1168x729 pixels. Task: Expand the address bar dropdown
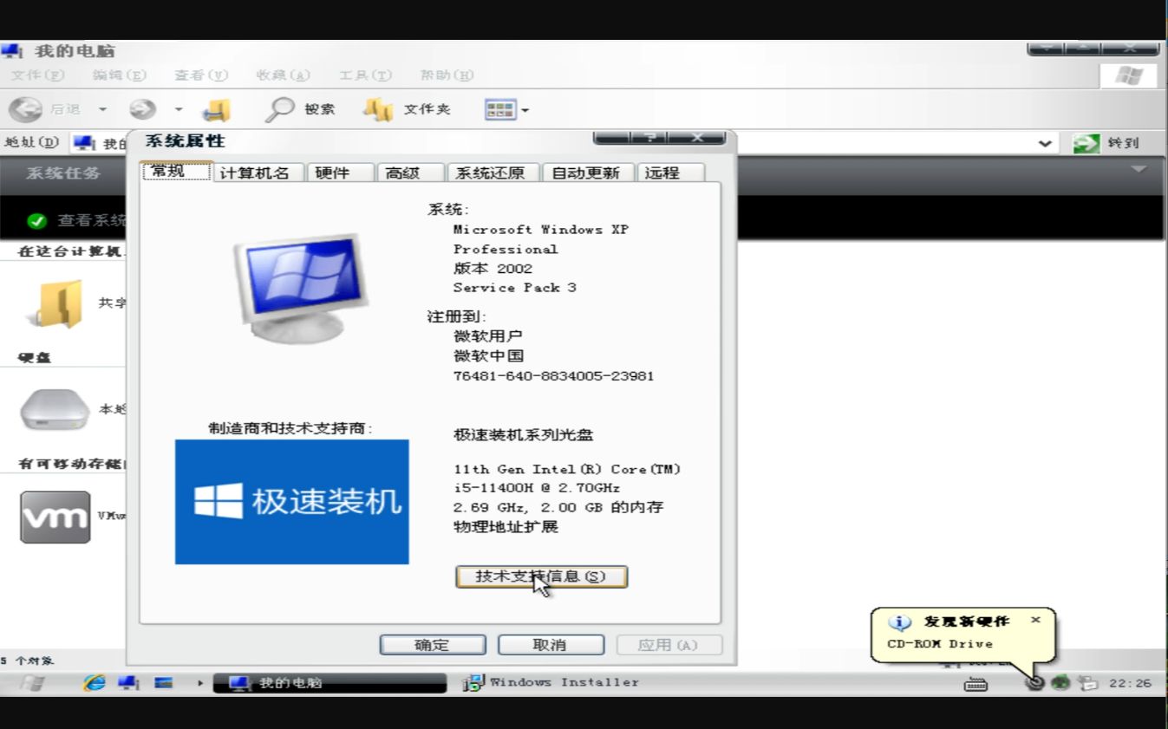pos(1046,144)
